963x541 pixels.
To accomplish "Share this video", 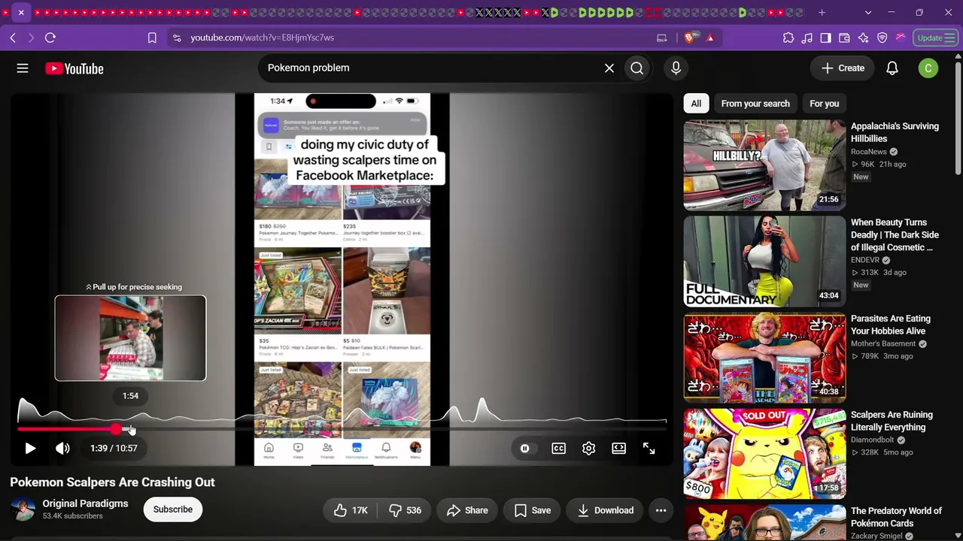I will pos(467,510).
